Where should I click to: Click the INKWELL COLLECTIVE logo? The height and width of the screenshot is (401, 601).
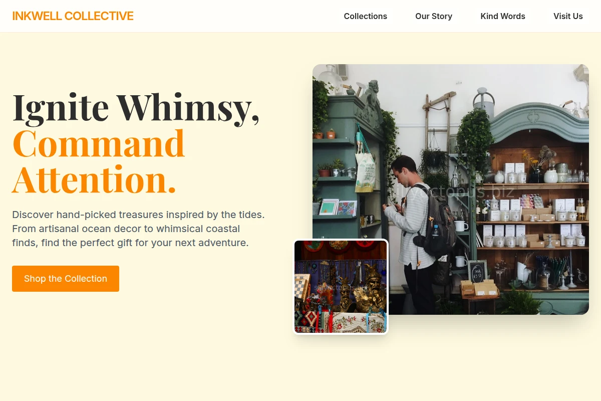[73, 16]
